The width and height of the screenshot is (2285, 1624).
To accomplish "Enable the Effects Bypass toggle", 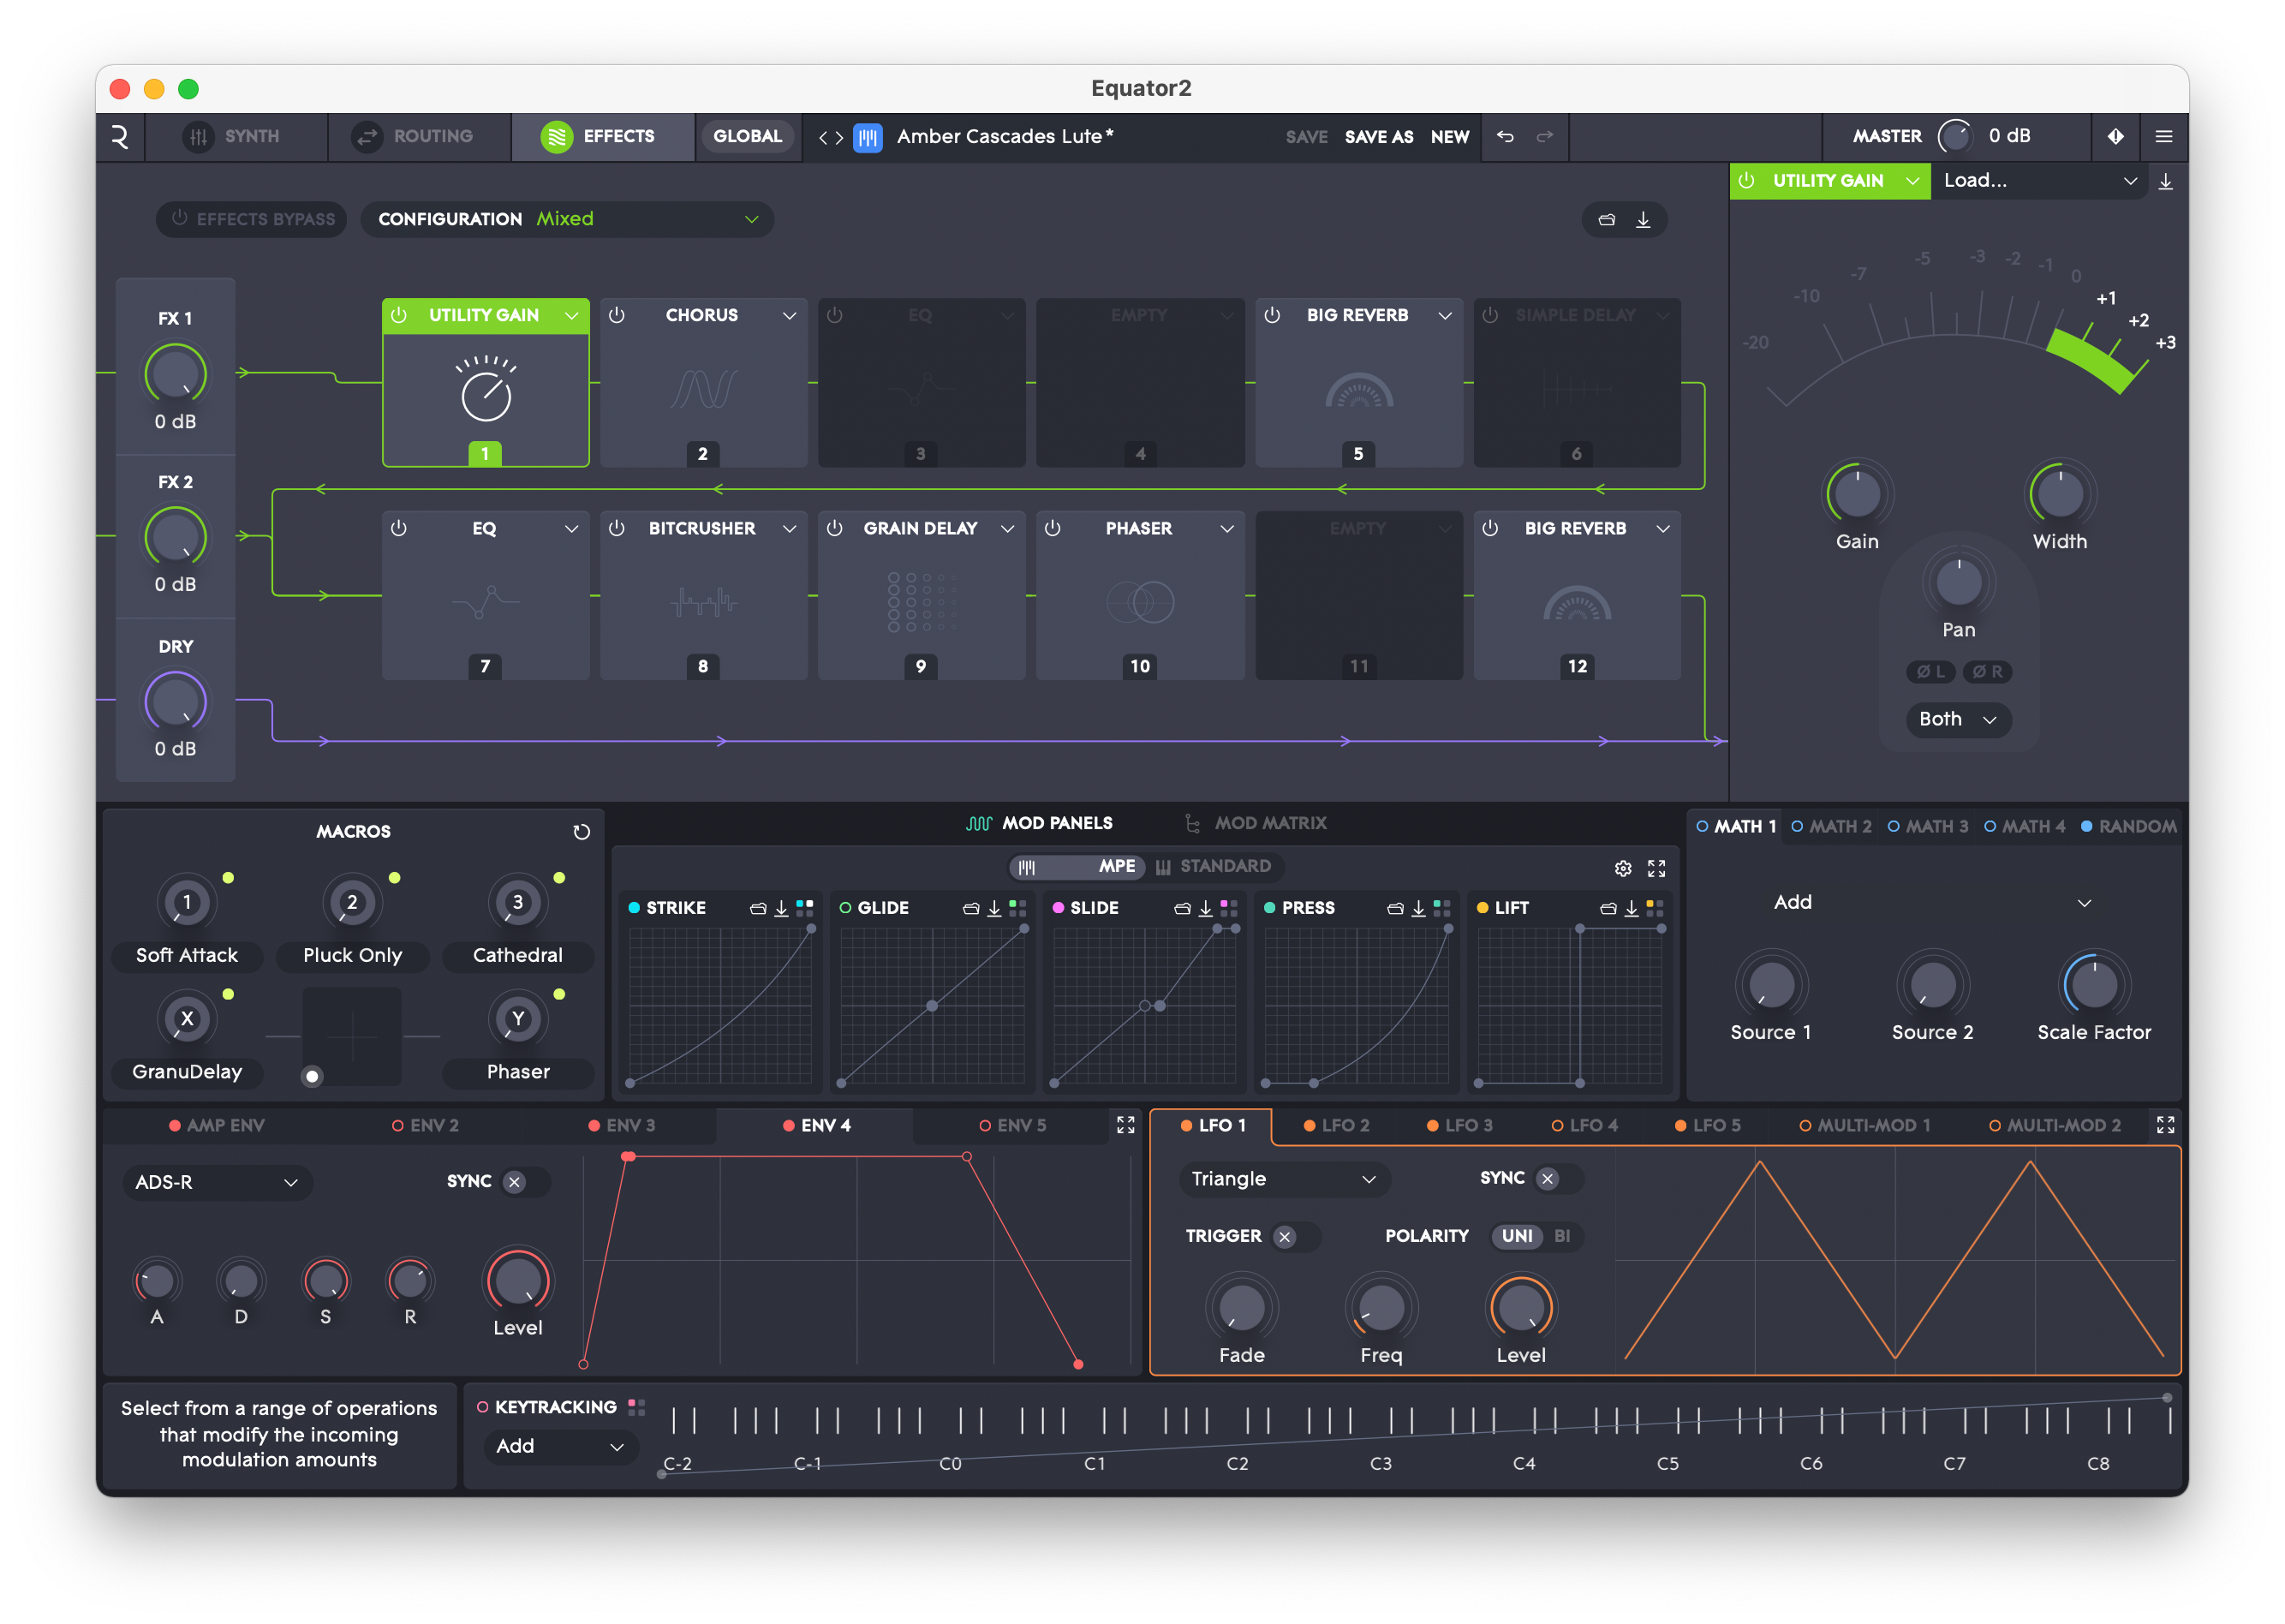I will (252, 219).
